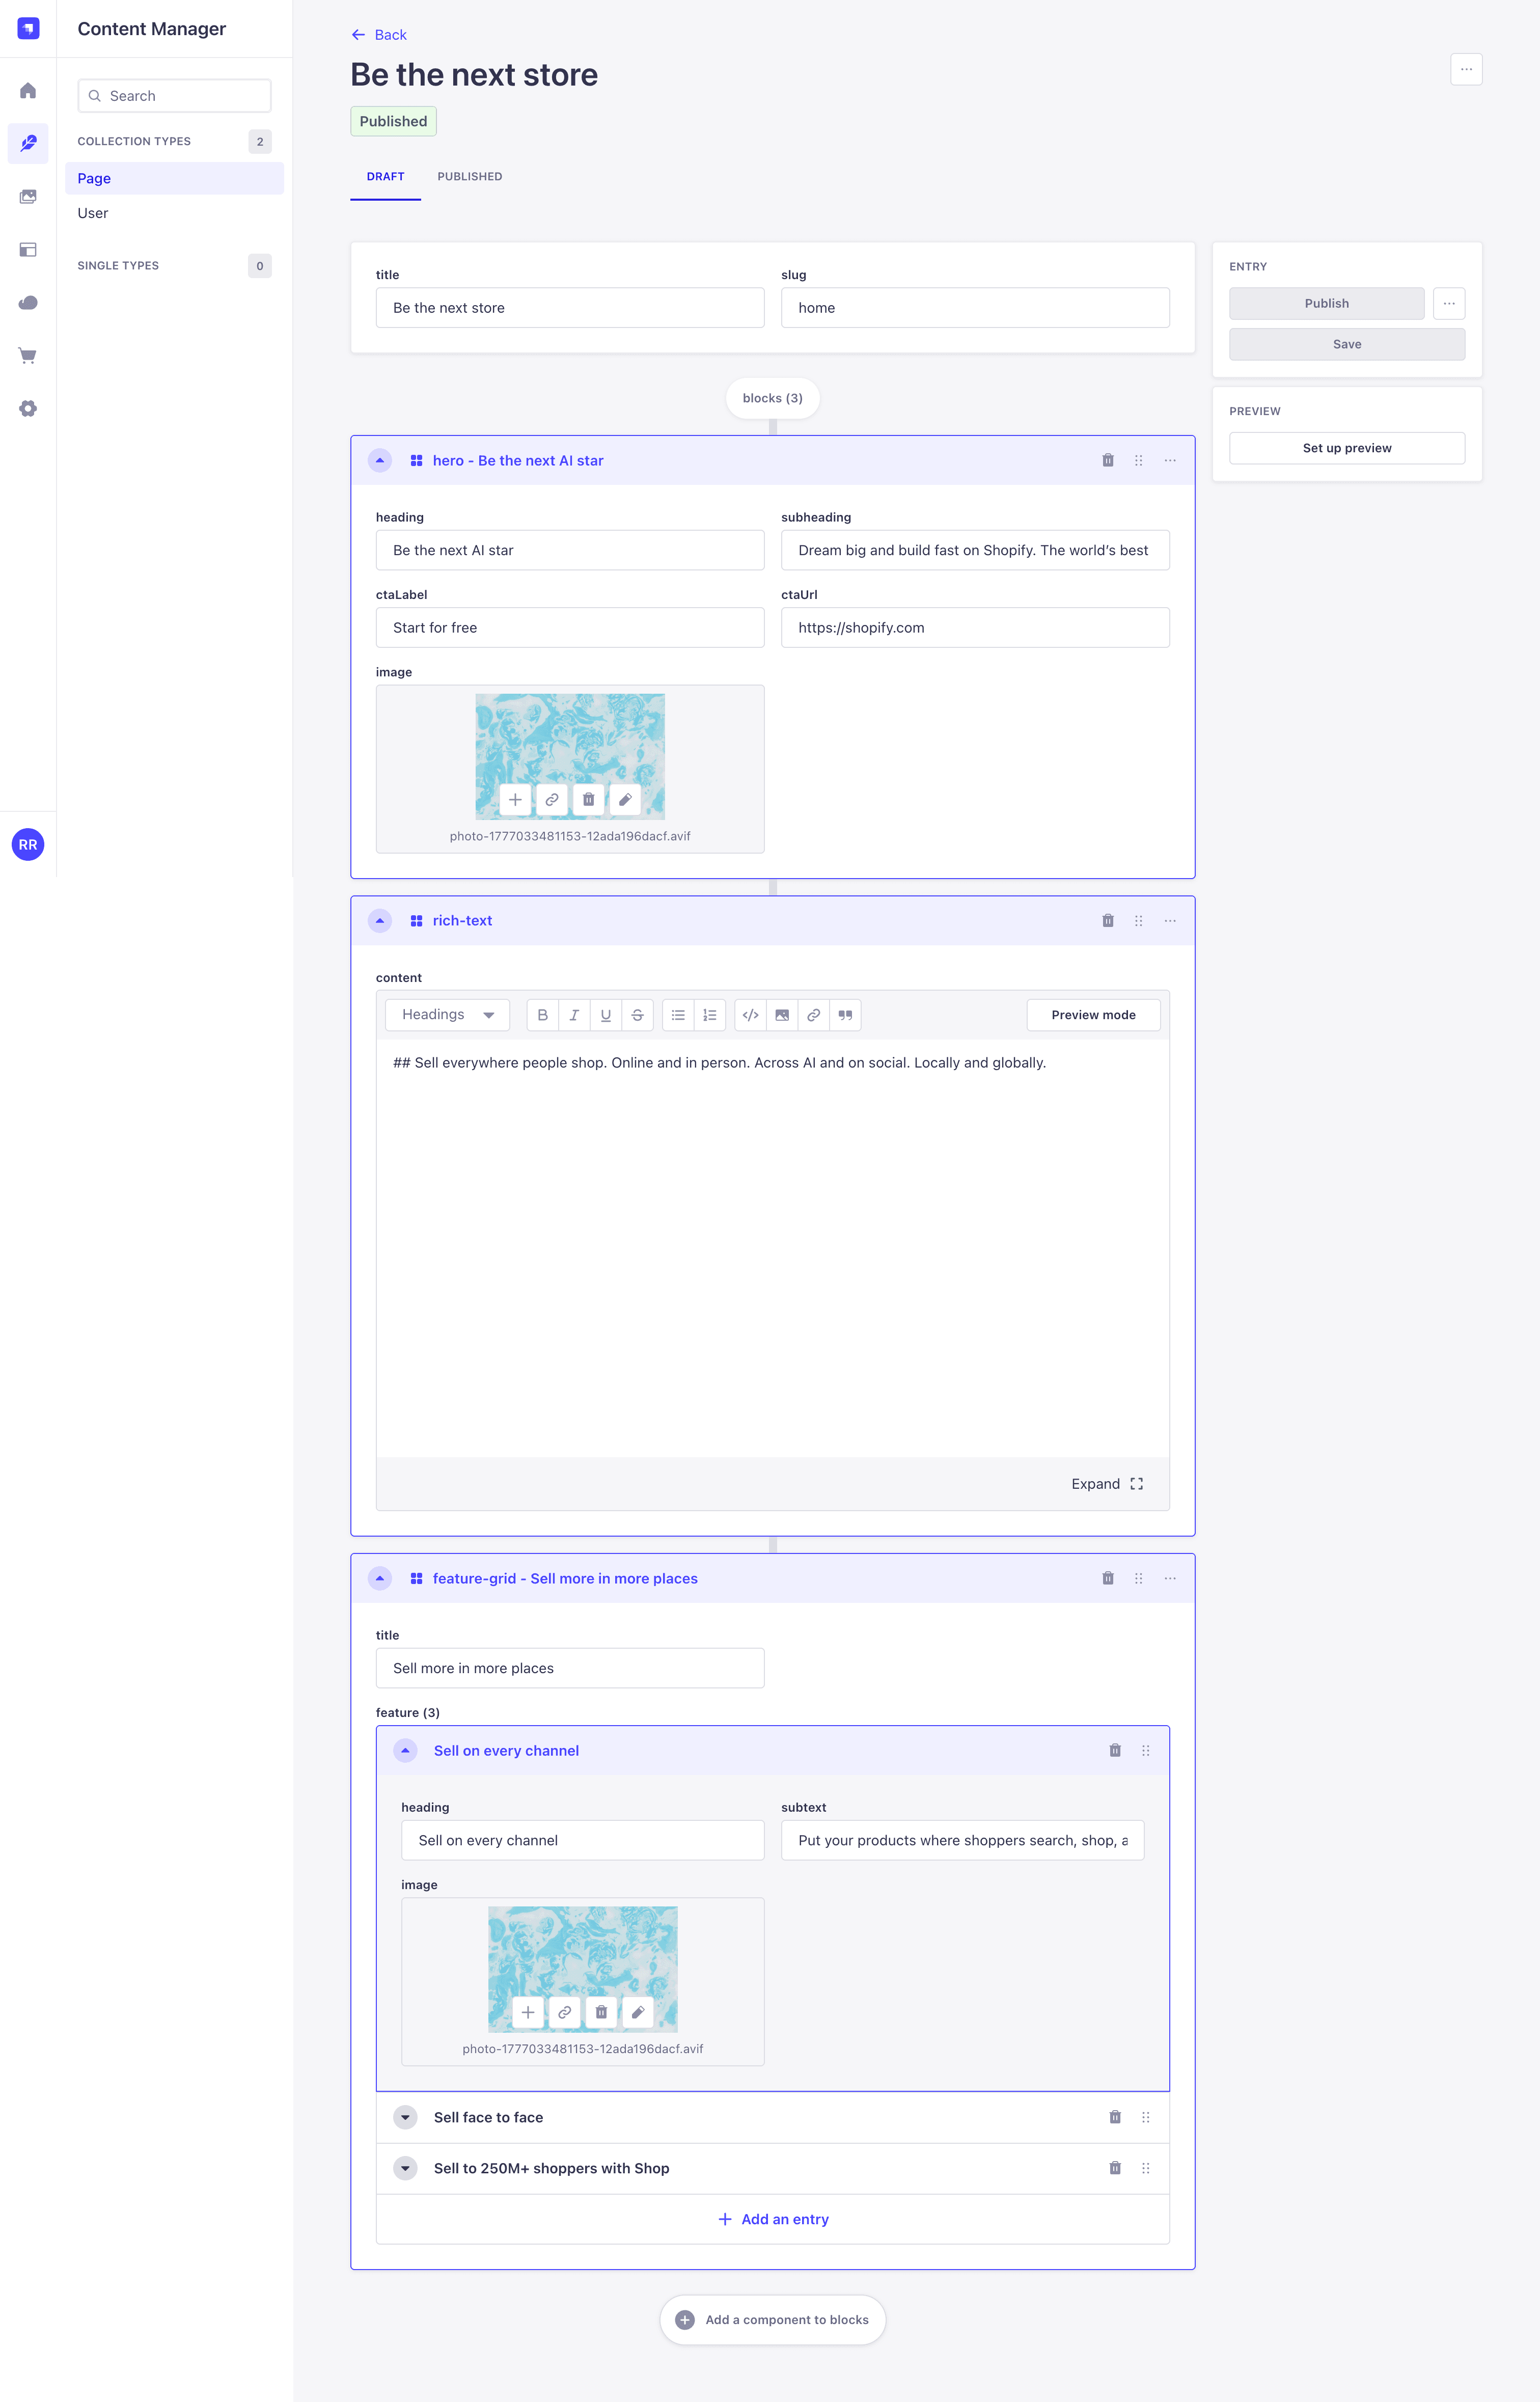Toggle underline formatting in rich-text editor
Image resolution: width=1540 pixels, height=2402 pixels.
coord(606,1015)
